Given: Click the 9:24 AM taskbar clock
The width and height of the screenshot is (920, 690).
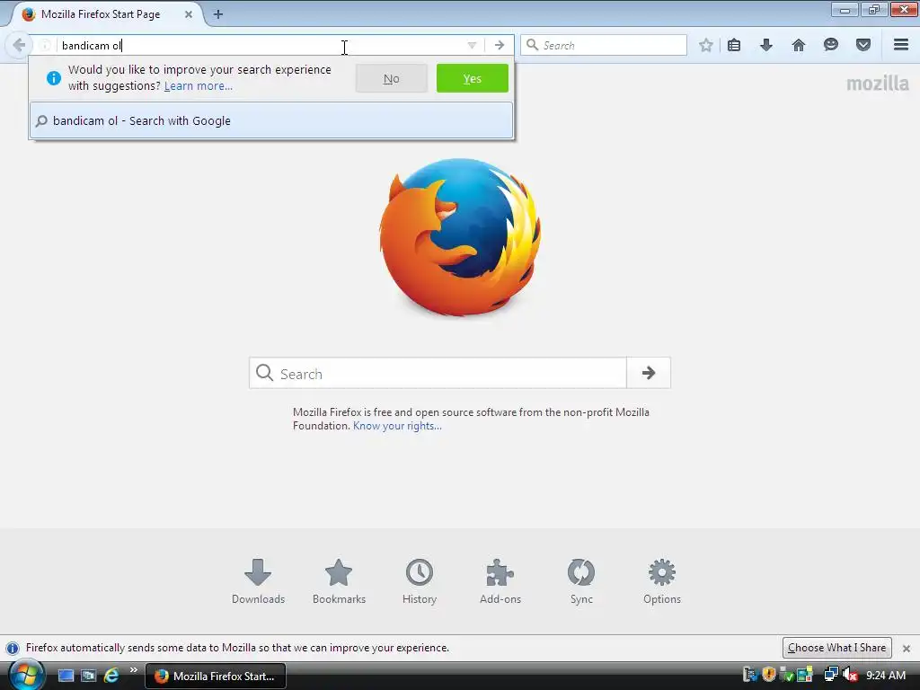Looking at the screenshot, I should click(886, 676).
